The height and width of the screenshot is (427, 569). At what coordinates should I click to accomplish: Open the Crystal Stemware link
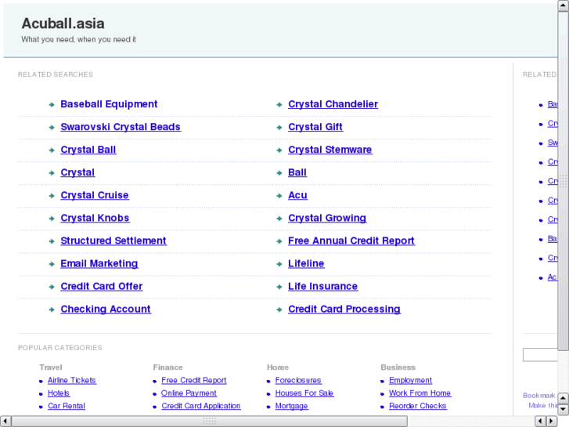click(330, 150)
